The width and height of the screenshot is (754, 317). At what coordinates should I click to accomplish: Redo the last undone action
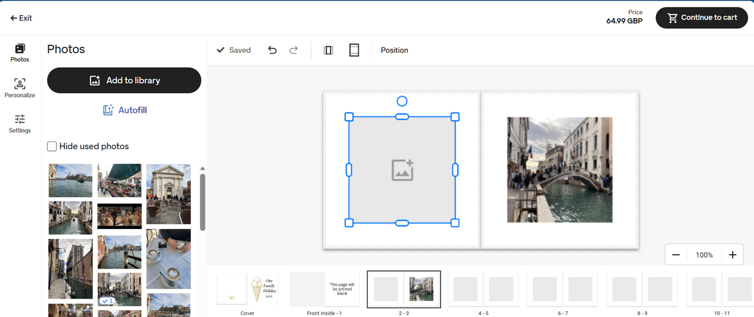[x=293, y=50]
